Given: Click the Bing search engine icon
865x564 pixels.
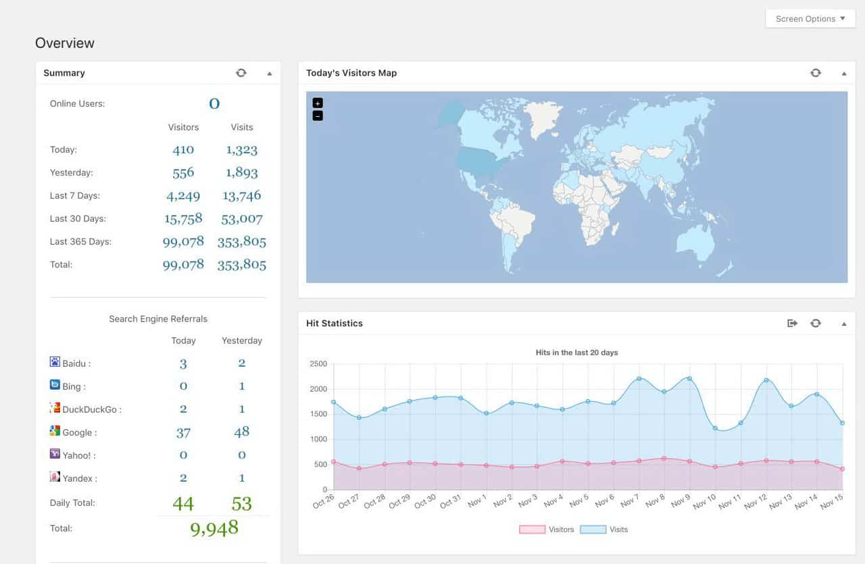Looking at the screenshot, I should click(x=55, y=385).
